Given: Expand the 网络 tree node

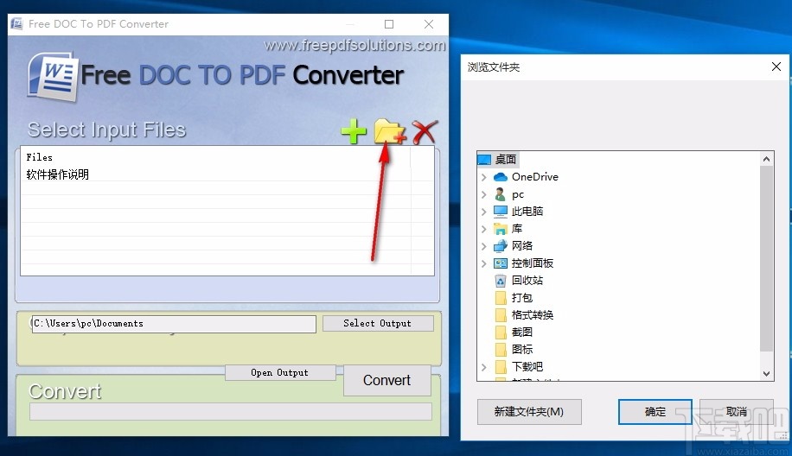Looking at the screenshot, I should click(483, 245).
